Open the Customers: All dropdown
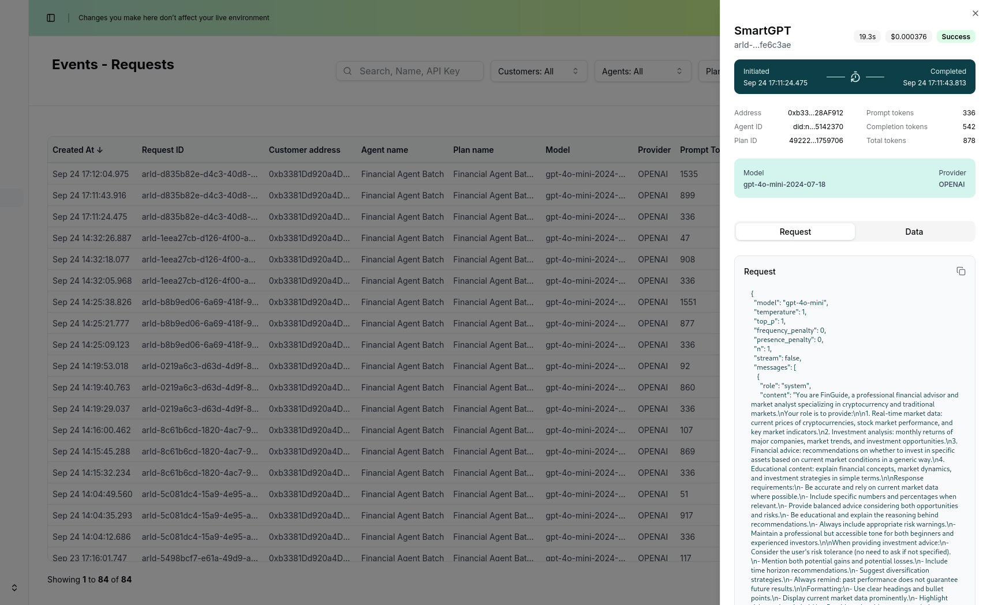983x605 pixels. click(x=539, y=72)
